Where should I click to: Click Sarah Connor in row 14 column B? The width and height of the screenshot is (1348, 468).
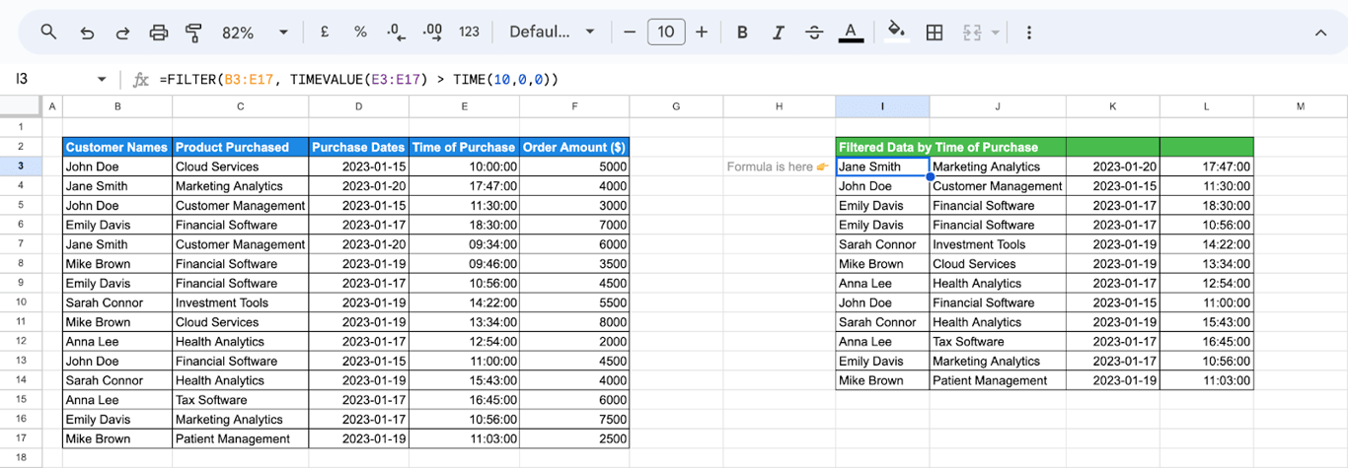[x=117, y=380]
